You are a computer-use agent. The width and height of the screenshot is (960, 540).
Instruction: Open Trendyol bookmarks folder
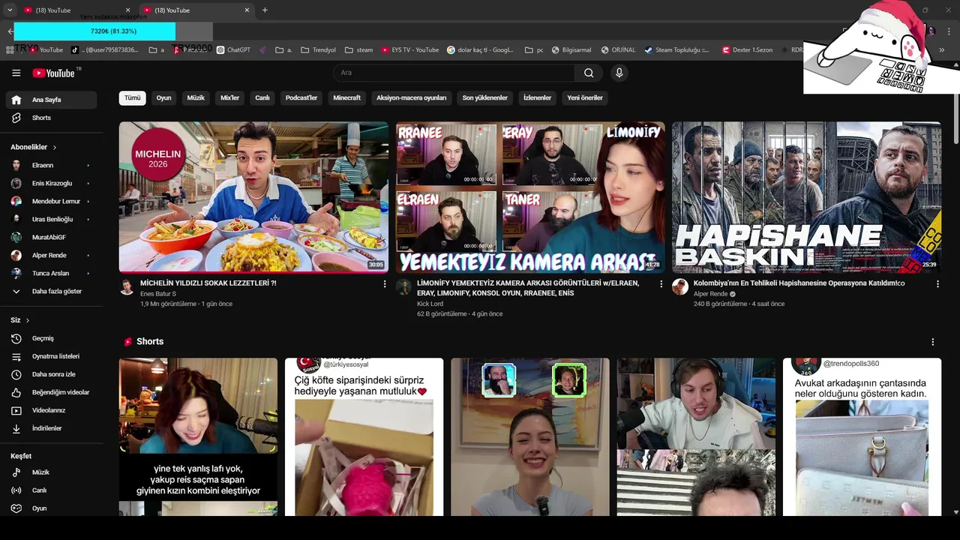318,50
